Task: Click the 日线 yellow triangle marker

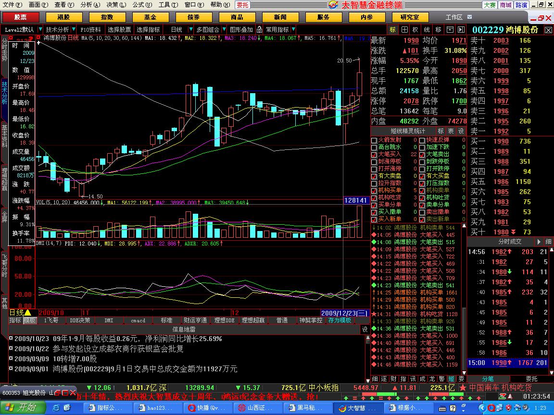Action: point(28,313)
